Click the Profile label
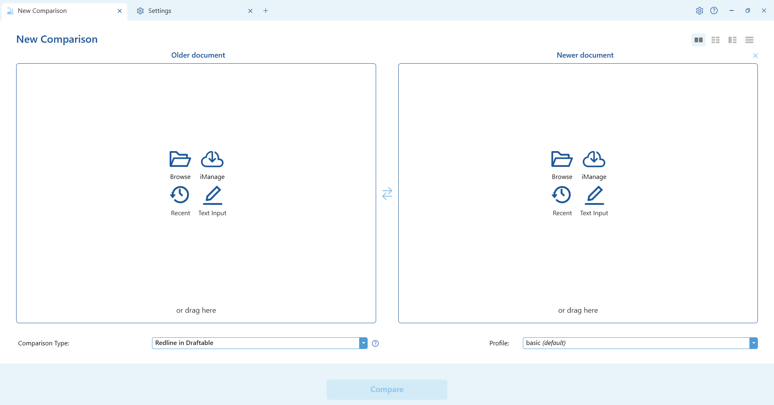 pos(499,343)
